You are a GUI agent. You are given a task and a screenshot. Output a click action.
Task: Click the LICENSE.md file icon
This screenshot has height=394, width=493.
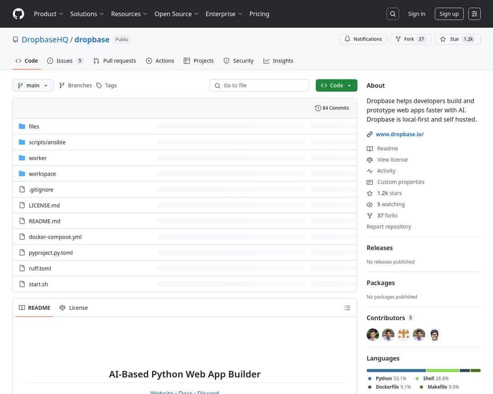[22, 205]
